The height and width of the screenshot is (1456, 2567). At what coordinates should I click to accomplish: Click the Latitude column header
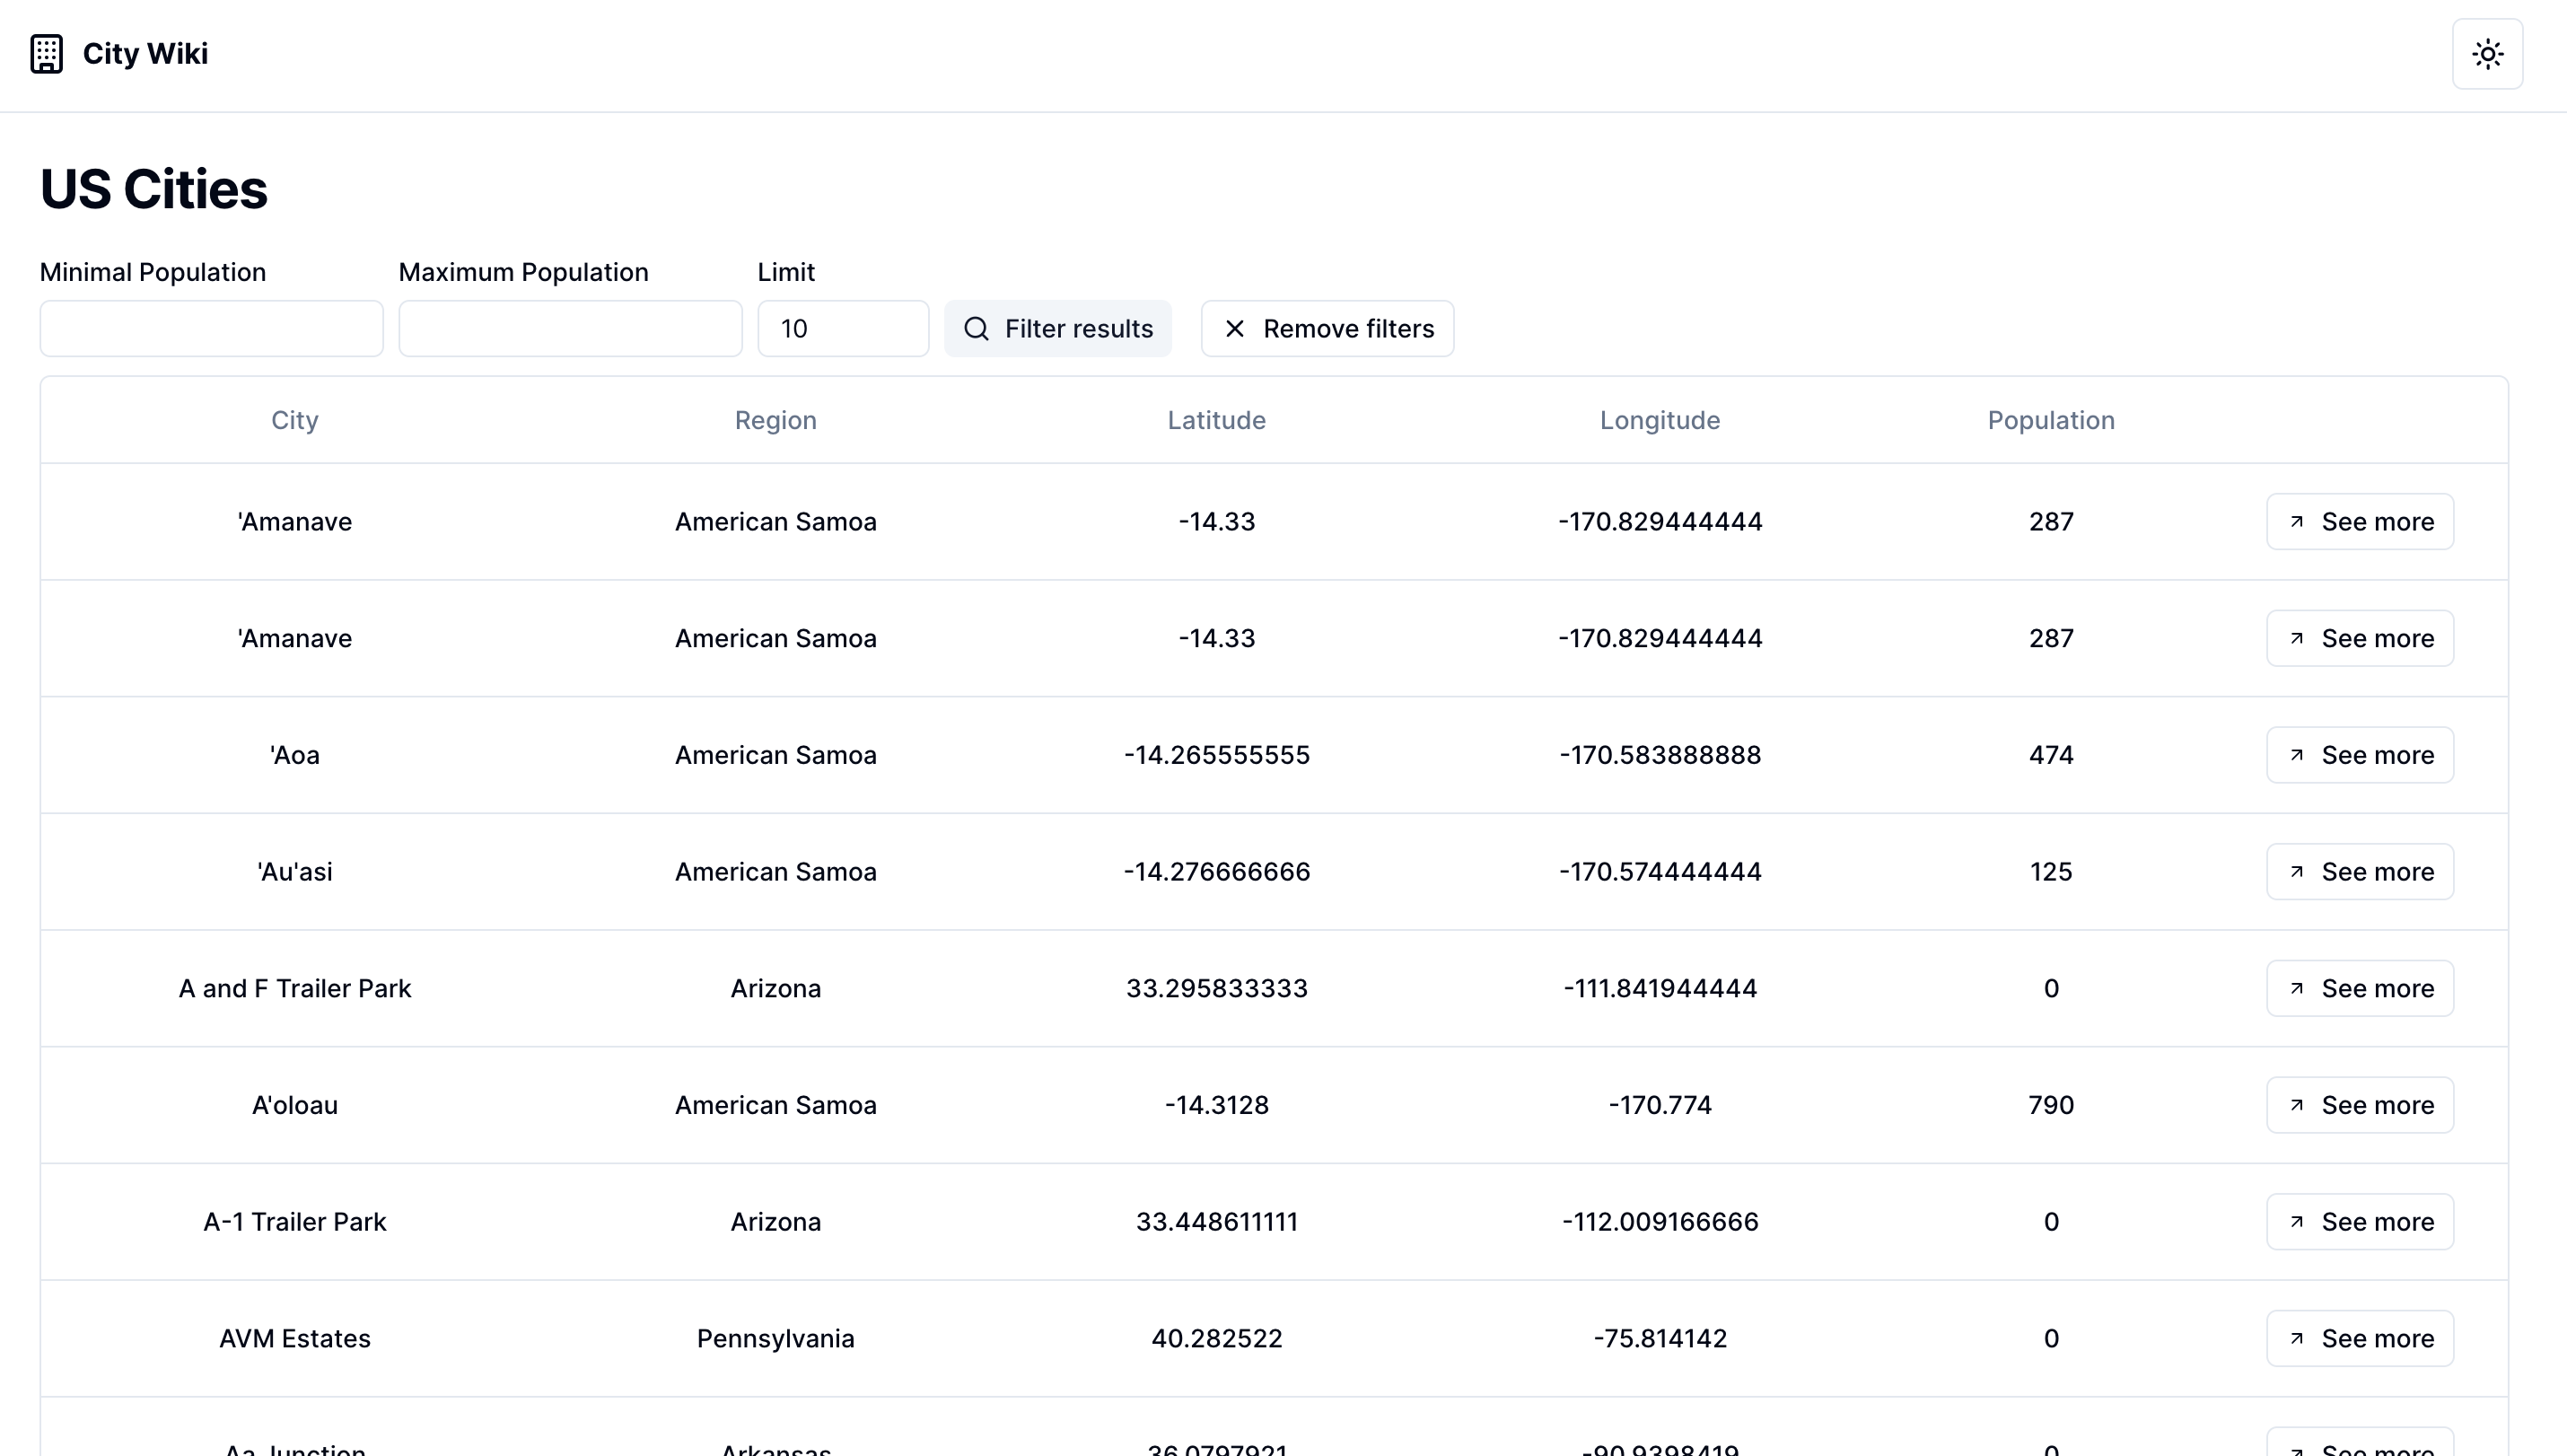coord(1216,420)
